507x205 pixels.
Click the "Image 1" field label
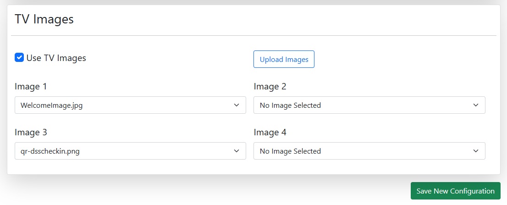pyautogui.click(x=31, y=87)
